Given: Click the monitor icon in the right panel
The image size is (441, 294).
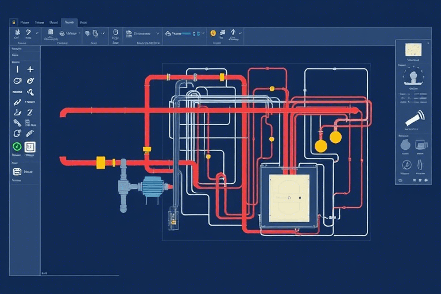Looking at the screenshot, I should click(x=421, y=144).
